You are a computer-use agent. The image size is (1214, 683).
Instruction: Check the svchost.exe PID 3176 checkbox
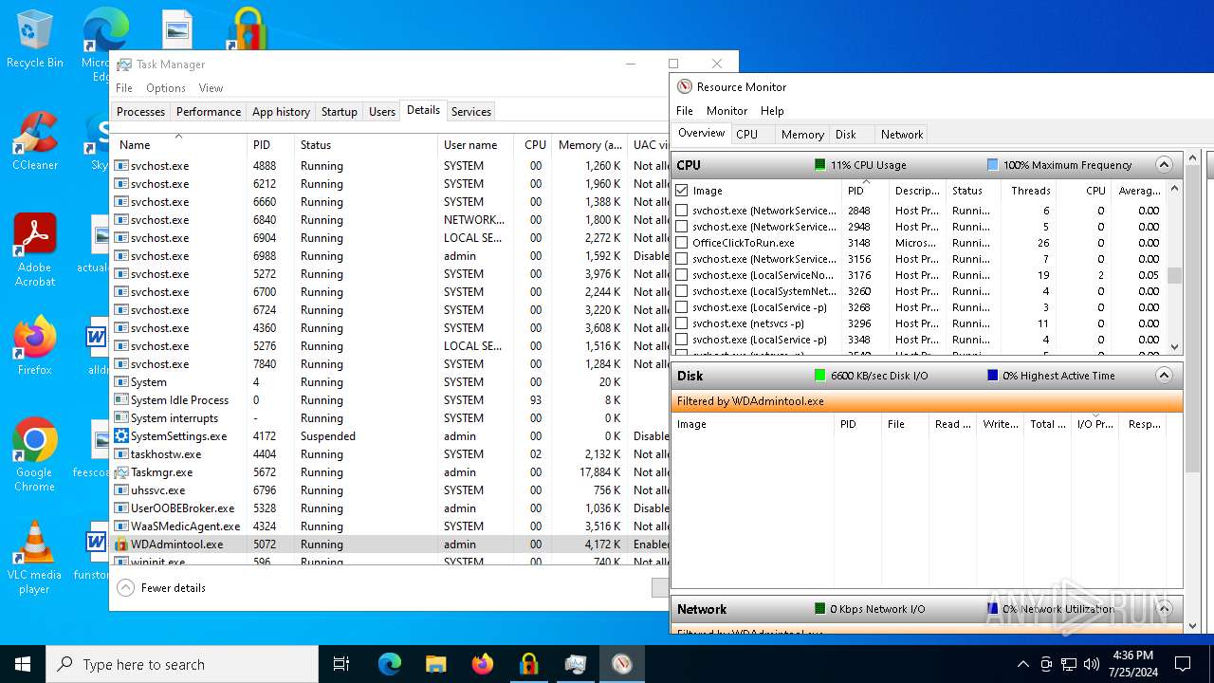pos(682,275)
